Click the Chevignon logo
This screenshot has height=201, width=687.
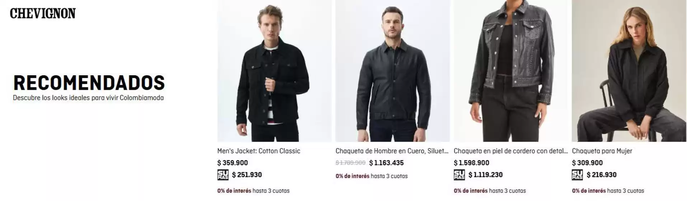(x=43, y=14)
